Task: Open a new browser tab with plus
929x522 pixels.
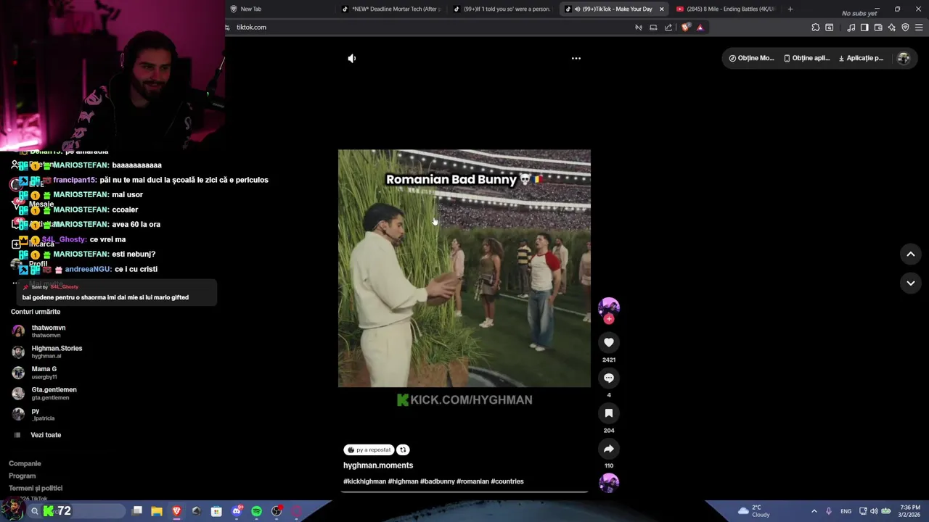Action: tap(790, 9)
